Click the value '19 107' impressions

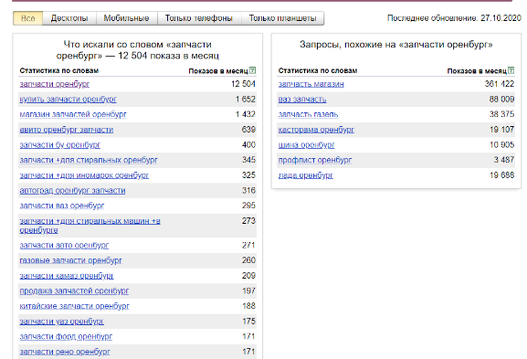point(501,130)
